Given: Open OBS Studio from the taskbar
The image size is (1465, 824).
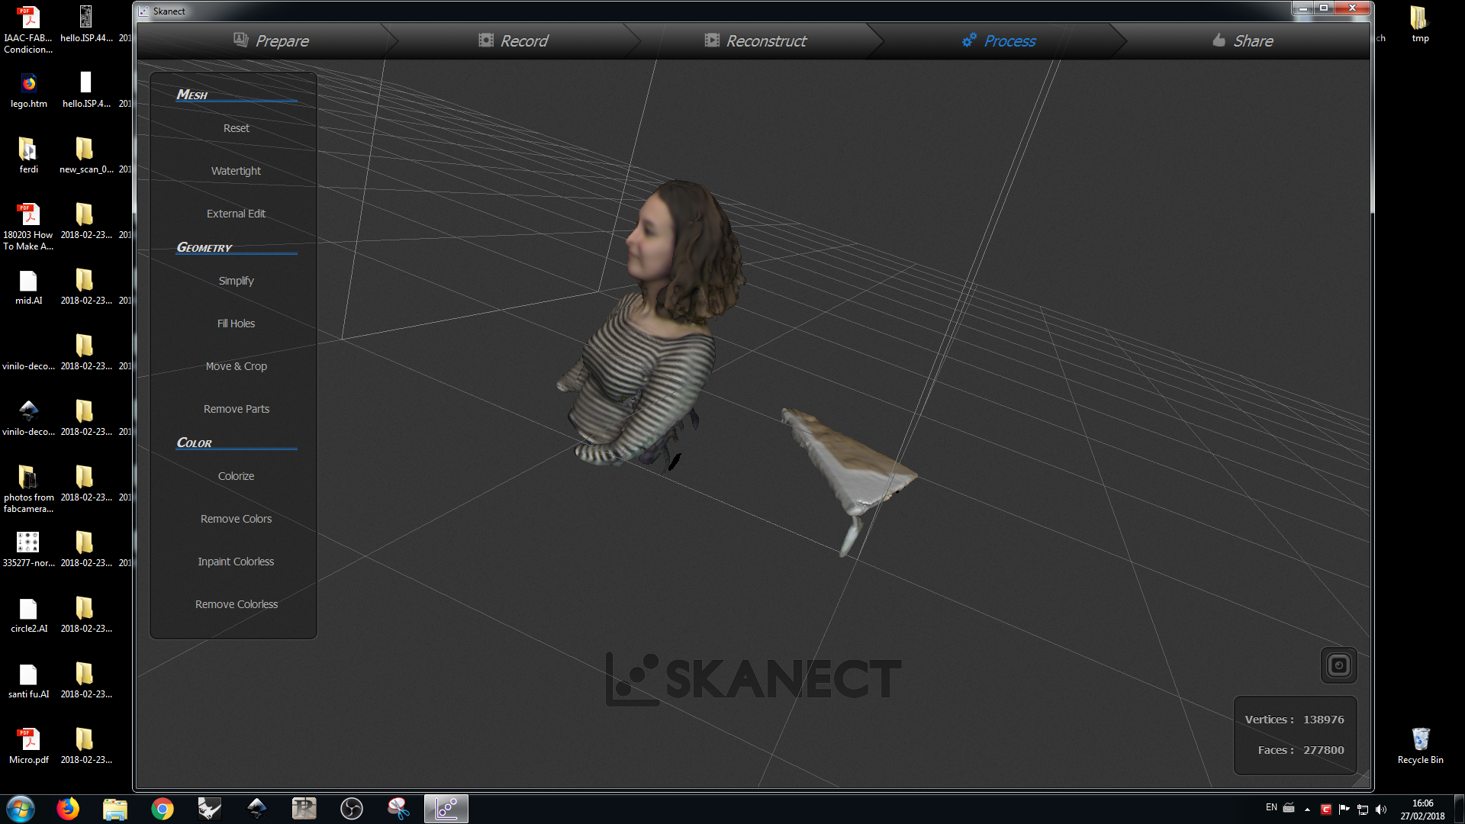Looking at the screenshot, I should coord(352,809).
